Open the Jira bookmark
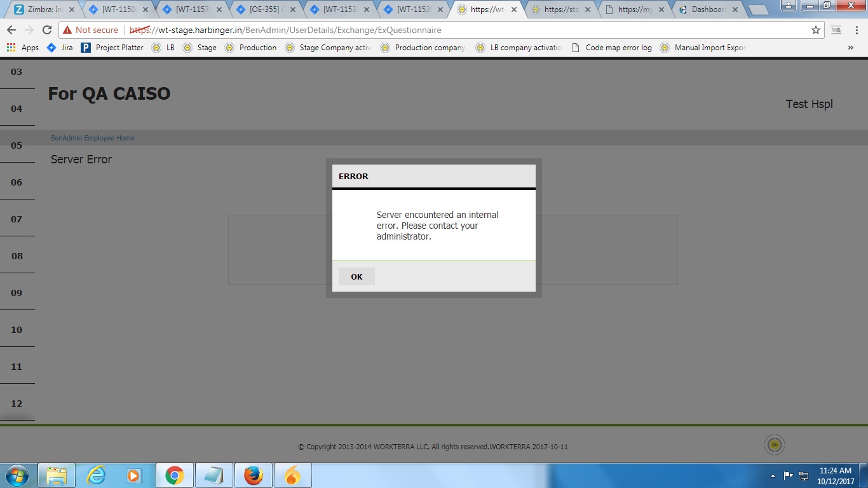Image resolution: width=868 pixels, height=488 pixels. [x=60, y=48]
